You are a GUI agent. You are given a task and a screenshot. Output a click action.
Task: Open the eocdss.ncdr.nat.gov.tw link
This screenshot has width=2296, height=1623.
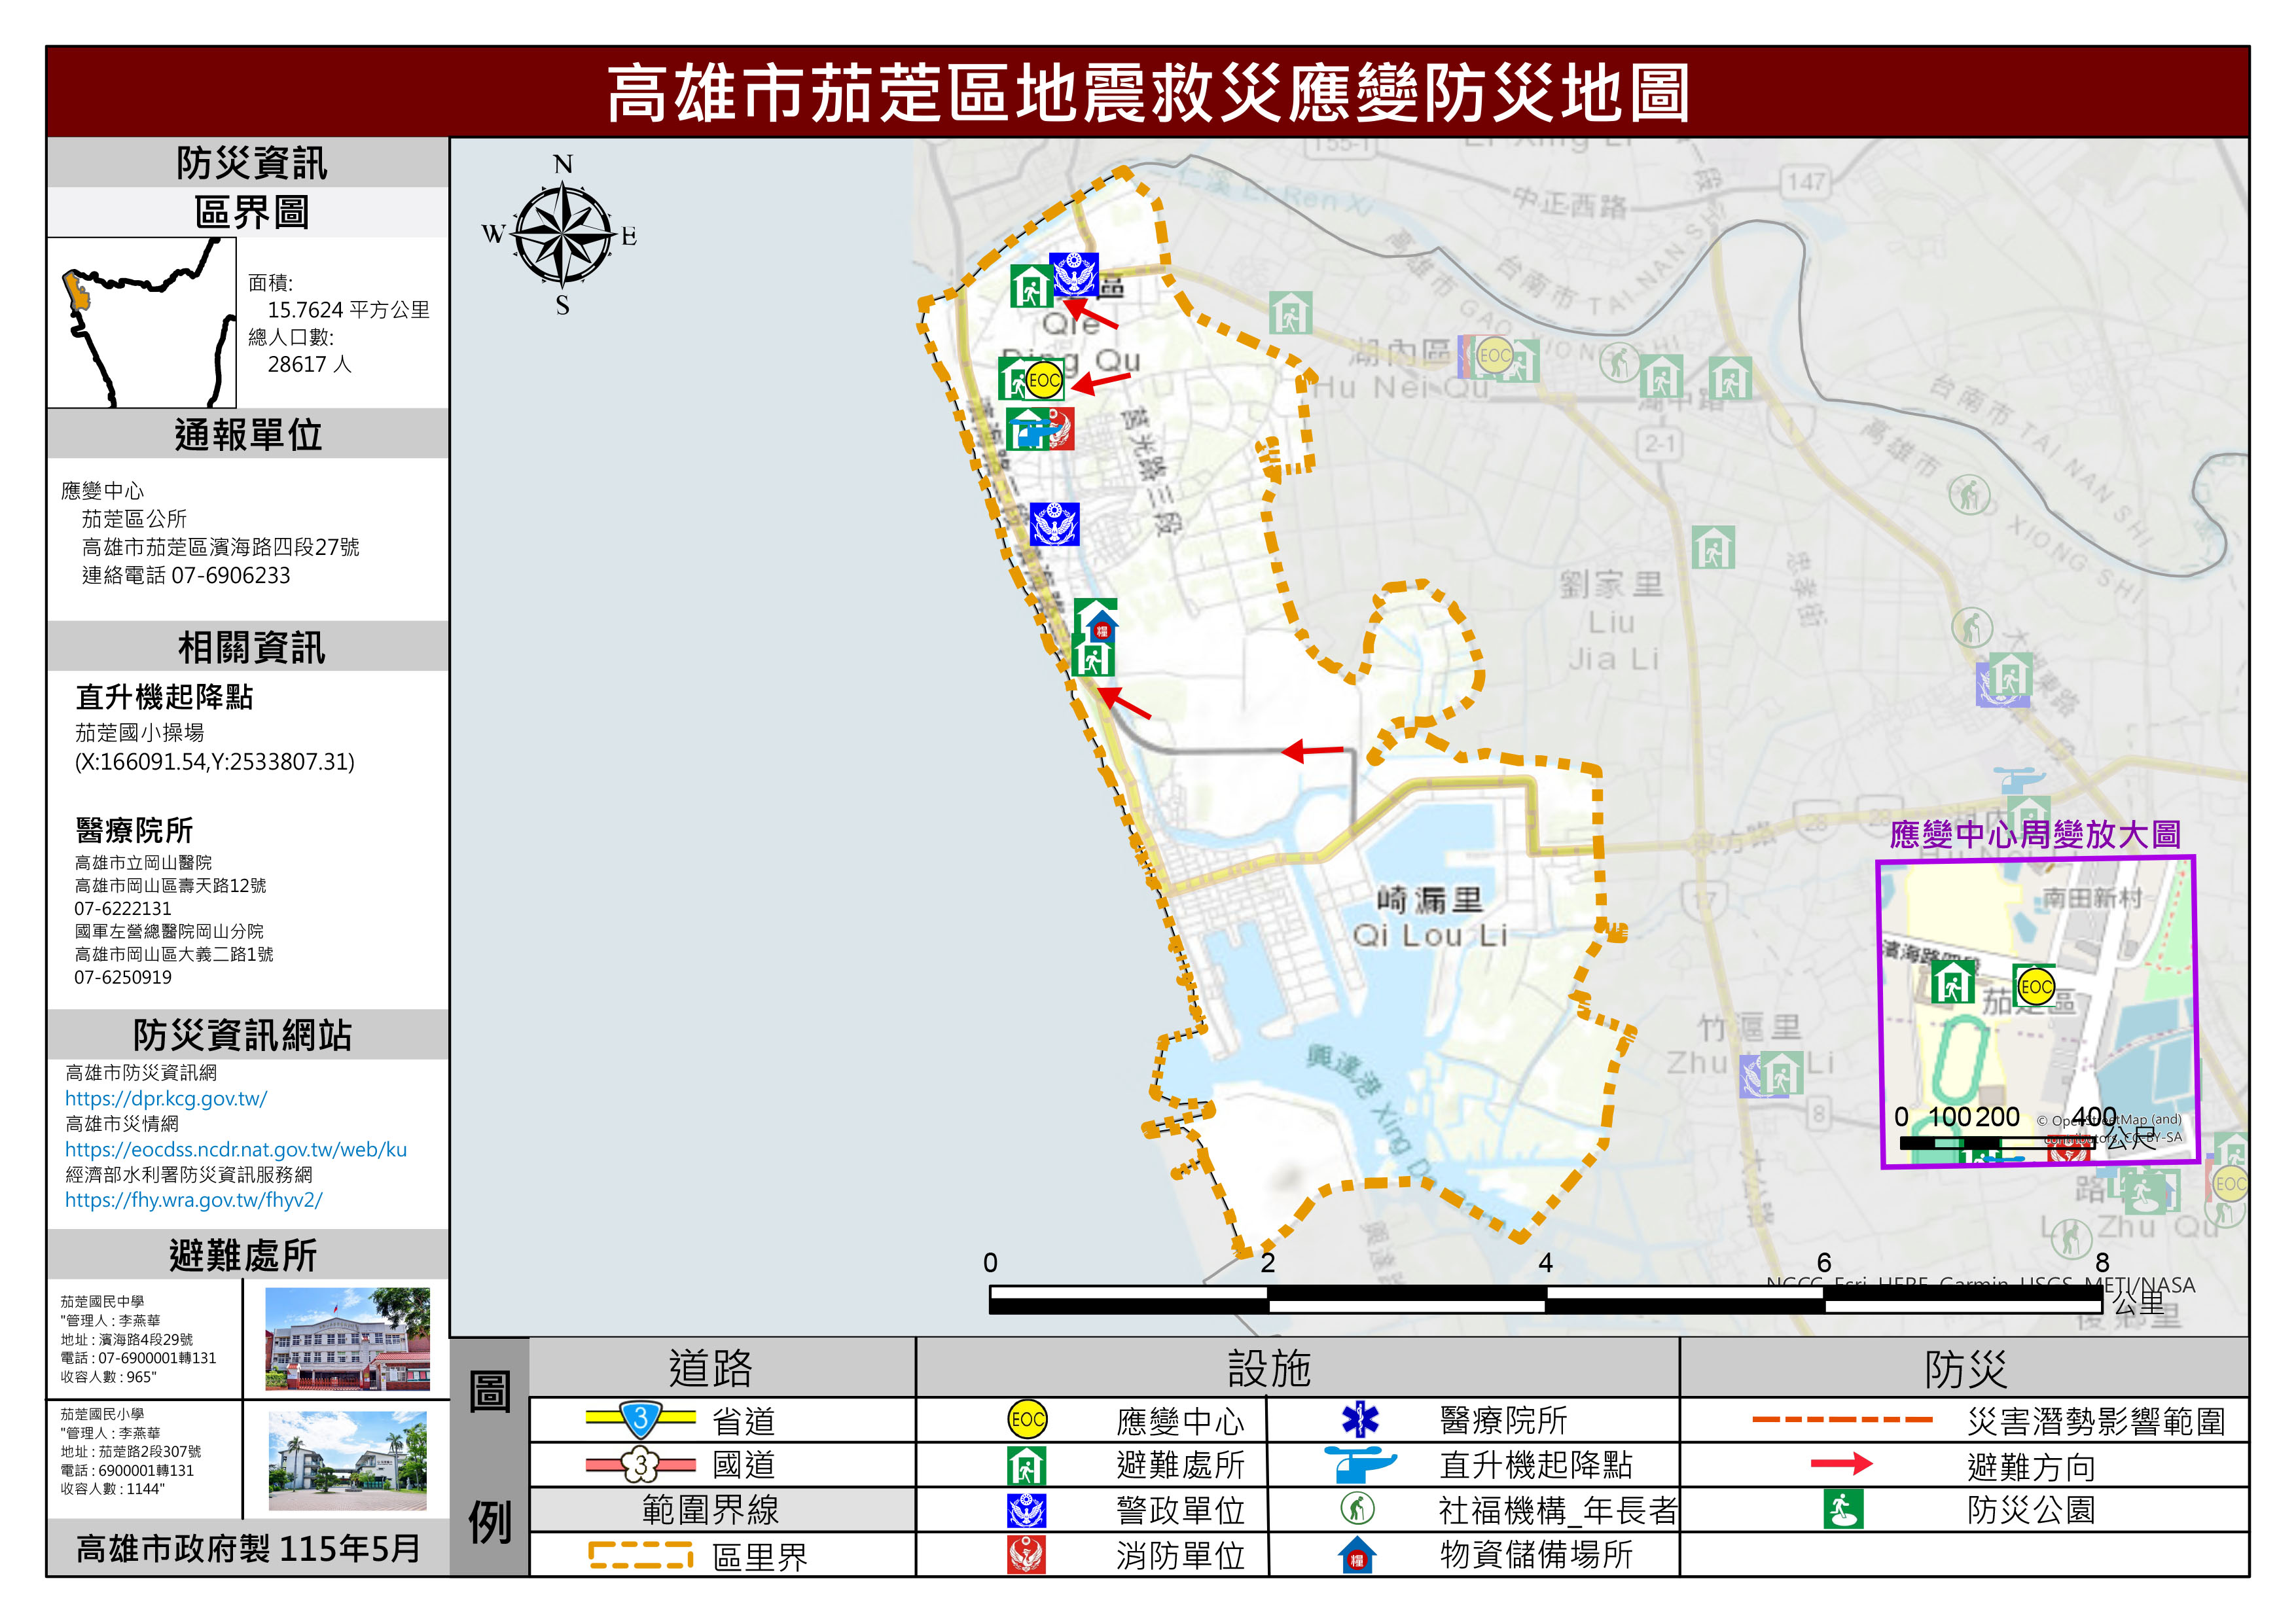[x=236, y=1149]
